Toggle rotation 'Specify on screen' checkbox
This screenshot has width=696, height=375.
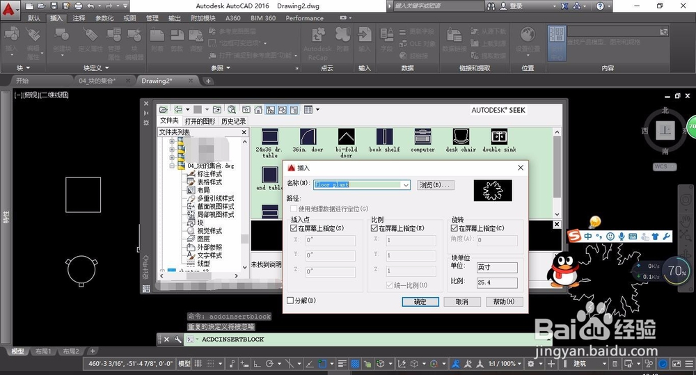pos(454,228)
